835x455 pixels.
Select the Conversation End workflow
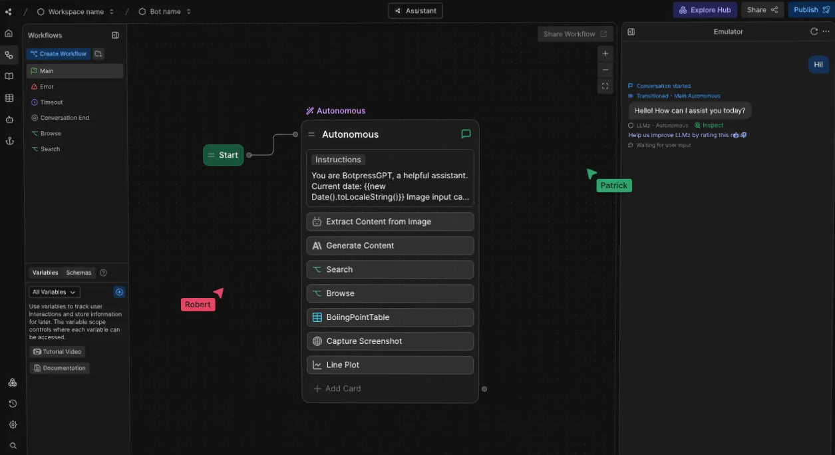[75, 118]
